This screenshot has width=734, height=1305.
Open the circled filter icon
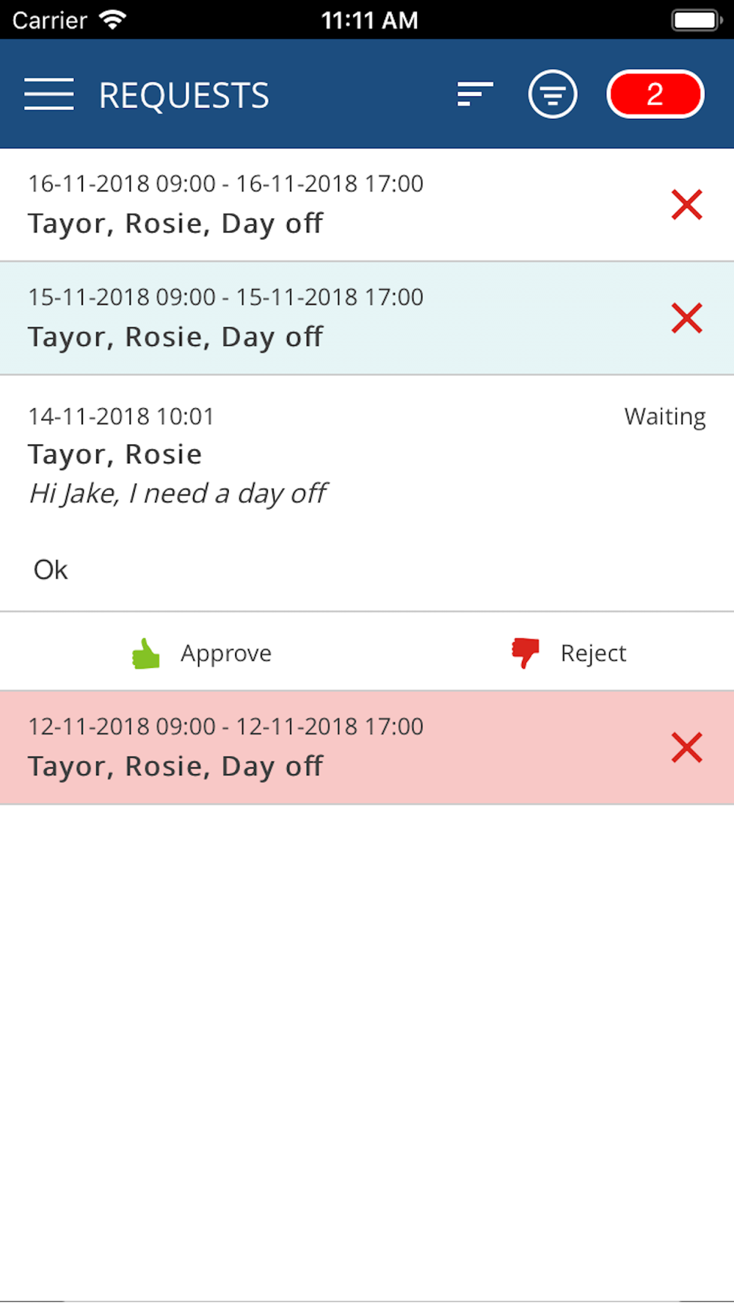coord(552,95)
